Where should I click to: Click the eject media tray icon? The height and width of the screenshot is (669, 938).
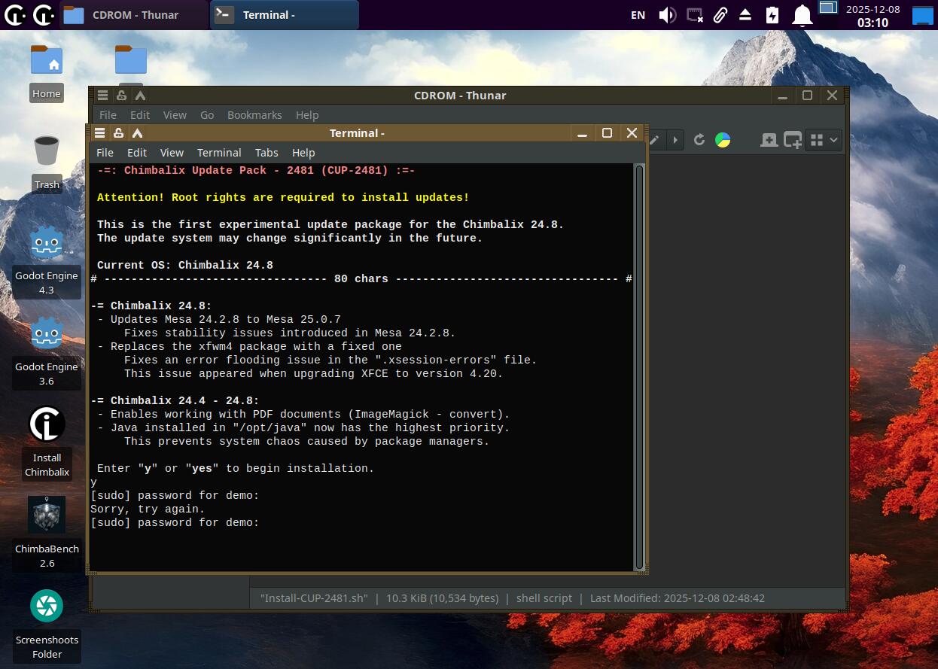point(745,14)
